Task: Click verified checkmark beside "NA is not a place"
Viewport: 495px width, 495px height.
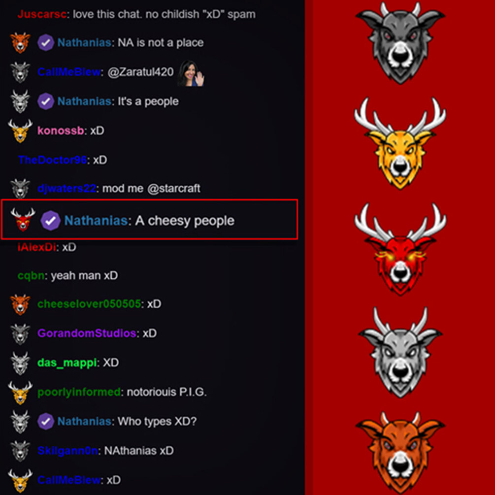Action: (x=45, y=43)
